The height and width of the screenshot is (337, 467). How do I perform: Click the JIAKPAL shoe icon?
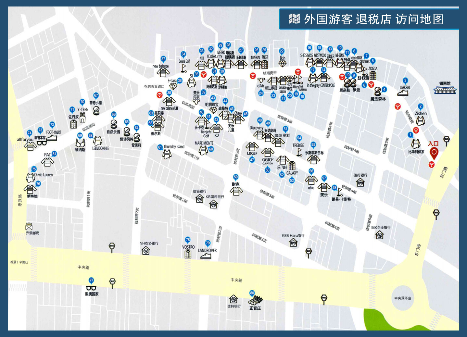click(x=403, y=93)
